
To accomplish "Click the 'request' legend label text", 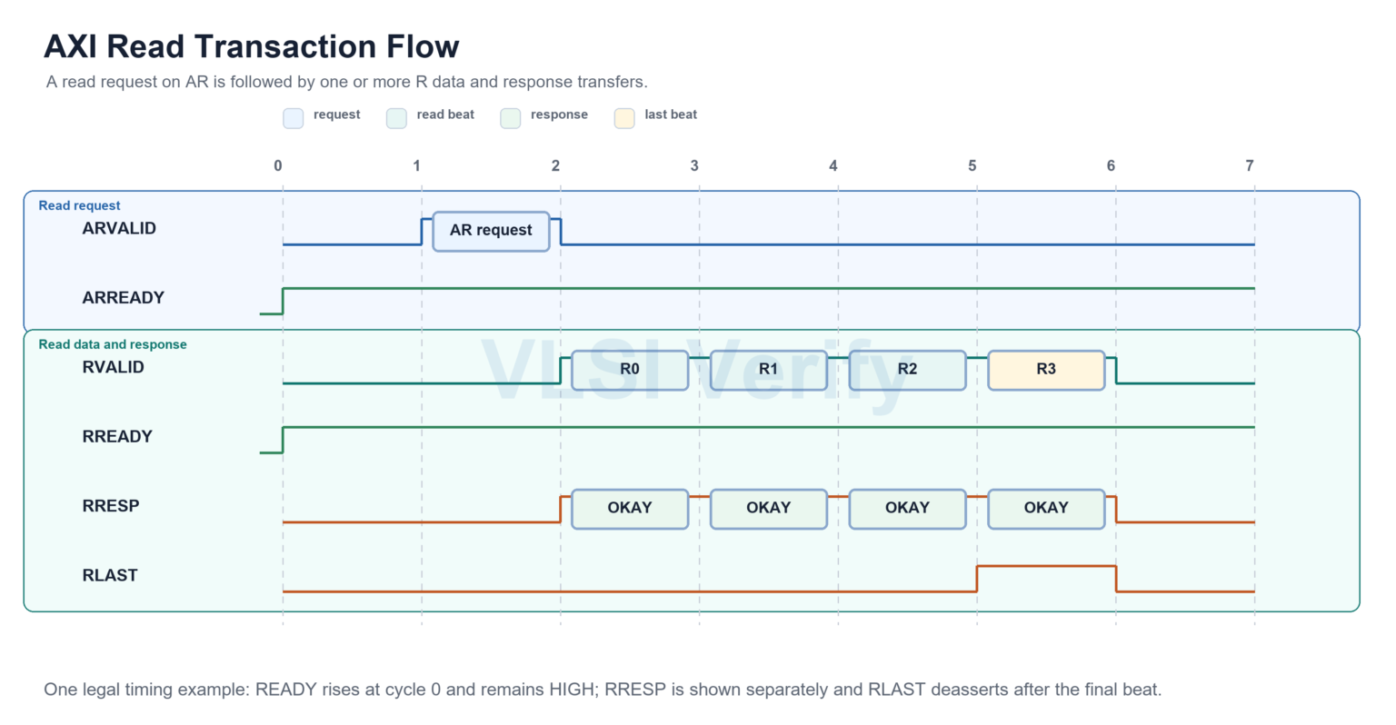I will pyautogui.click(x=337, y=114).
